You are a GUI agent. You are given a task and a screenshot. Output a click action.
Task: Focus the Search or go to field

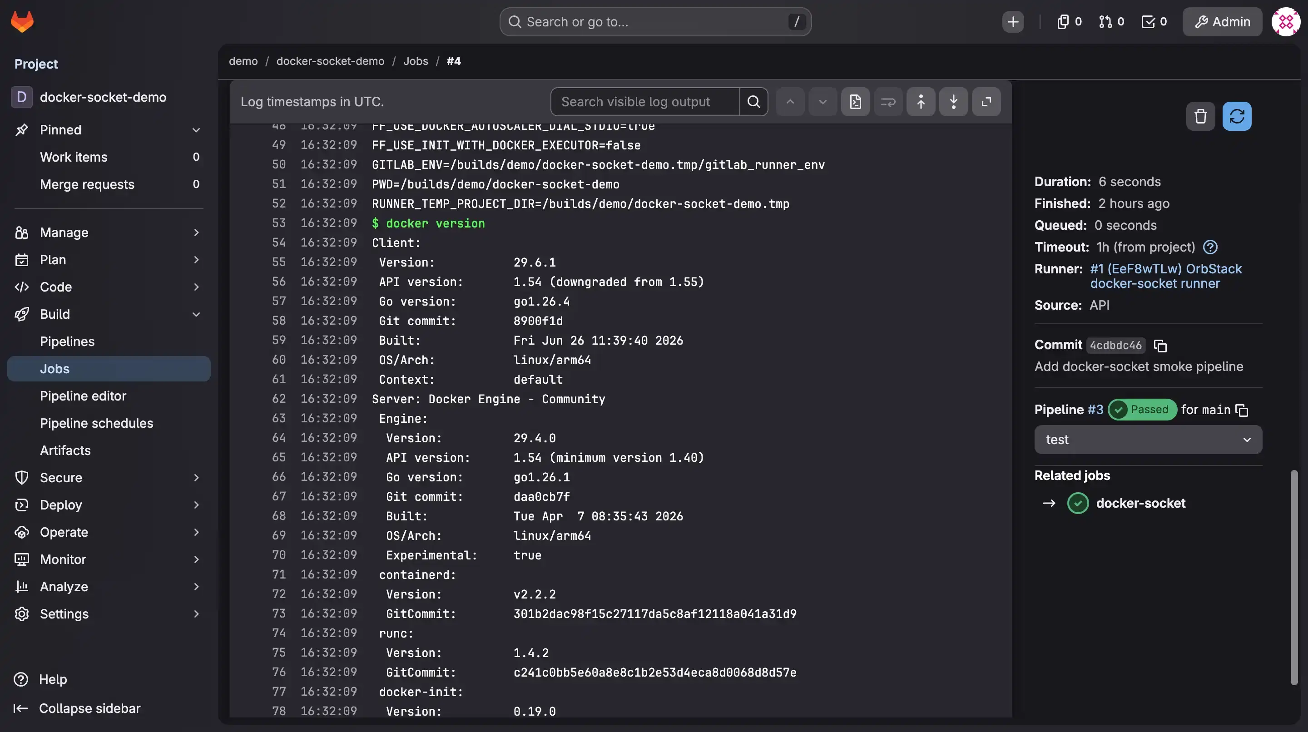click(655, 22)
